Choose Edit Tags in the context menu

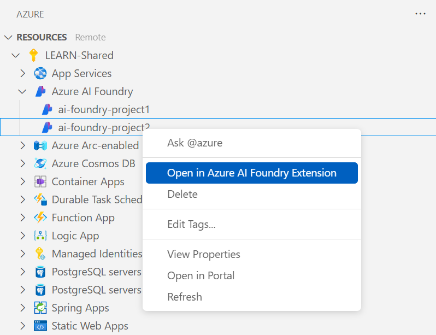pyautogui.click(x=191, y=224)
